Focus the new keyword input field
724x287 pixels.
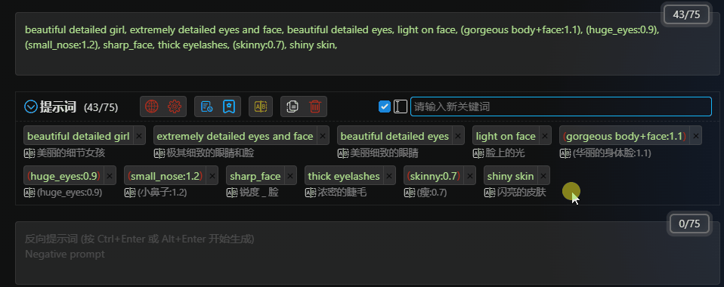click(561, 106)
